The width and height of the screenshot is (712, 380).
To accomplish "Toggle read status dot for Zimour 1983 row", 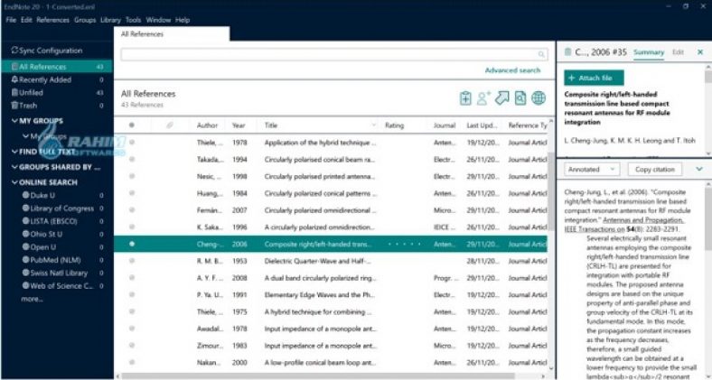I will click(x=132, y=345).
